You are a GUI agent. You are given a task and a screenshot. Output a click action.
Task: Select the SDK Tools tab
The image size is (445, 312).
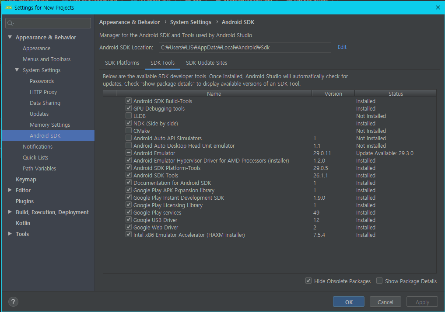[163, 63]
